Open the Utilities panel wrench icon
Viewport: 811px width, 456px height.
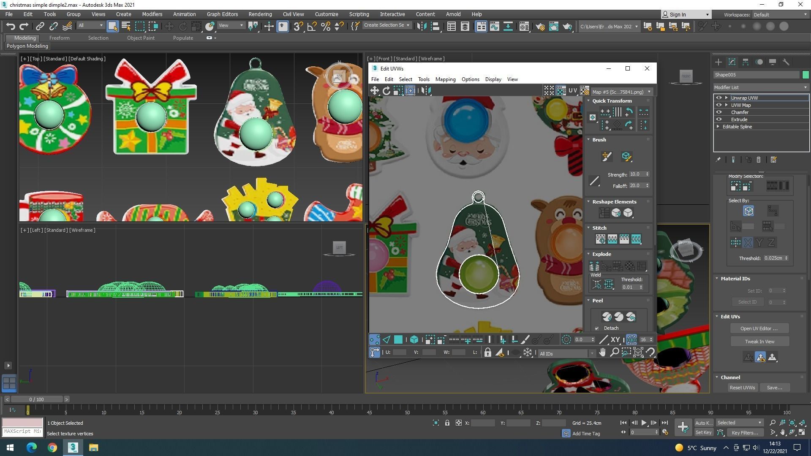[786, 62]
